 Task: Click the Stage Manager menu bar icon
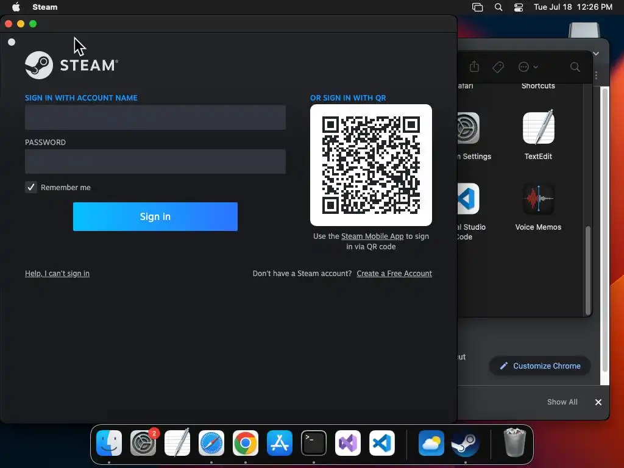point(477,7)
